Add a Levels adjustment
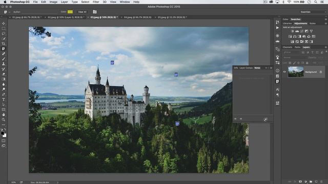This screenshot has height=184, width=328. click(x=297, y=31)
